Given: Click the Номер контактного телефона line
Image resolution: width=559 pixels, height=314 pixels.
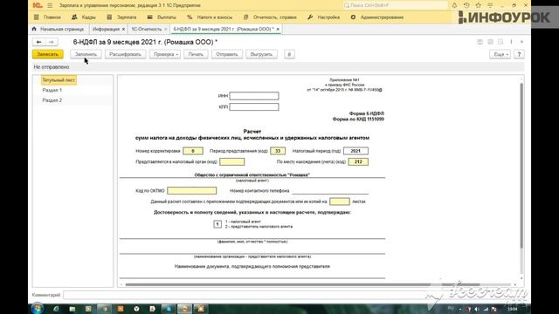Looking at the screenshot, I should pyautogui.click(x=330, y=191).
